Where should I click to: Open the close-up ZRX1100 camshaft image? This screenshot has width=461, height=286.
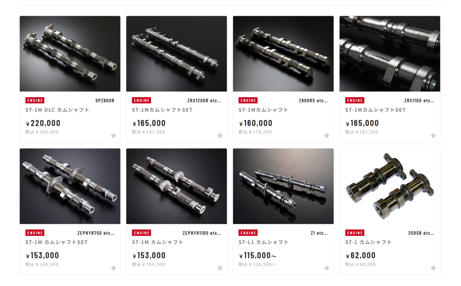[x=390, y=54]
